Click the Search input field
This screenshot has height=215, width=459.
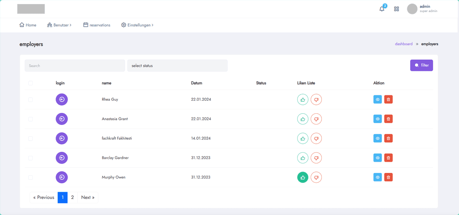coord(75,66)
